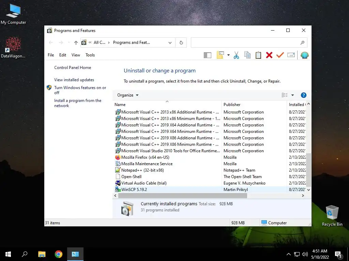Launch Google Chrome from taskbar

coord(59,254)
